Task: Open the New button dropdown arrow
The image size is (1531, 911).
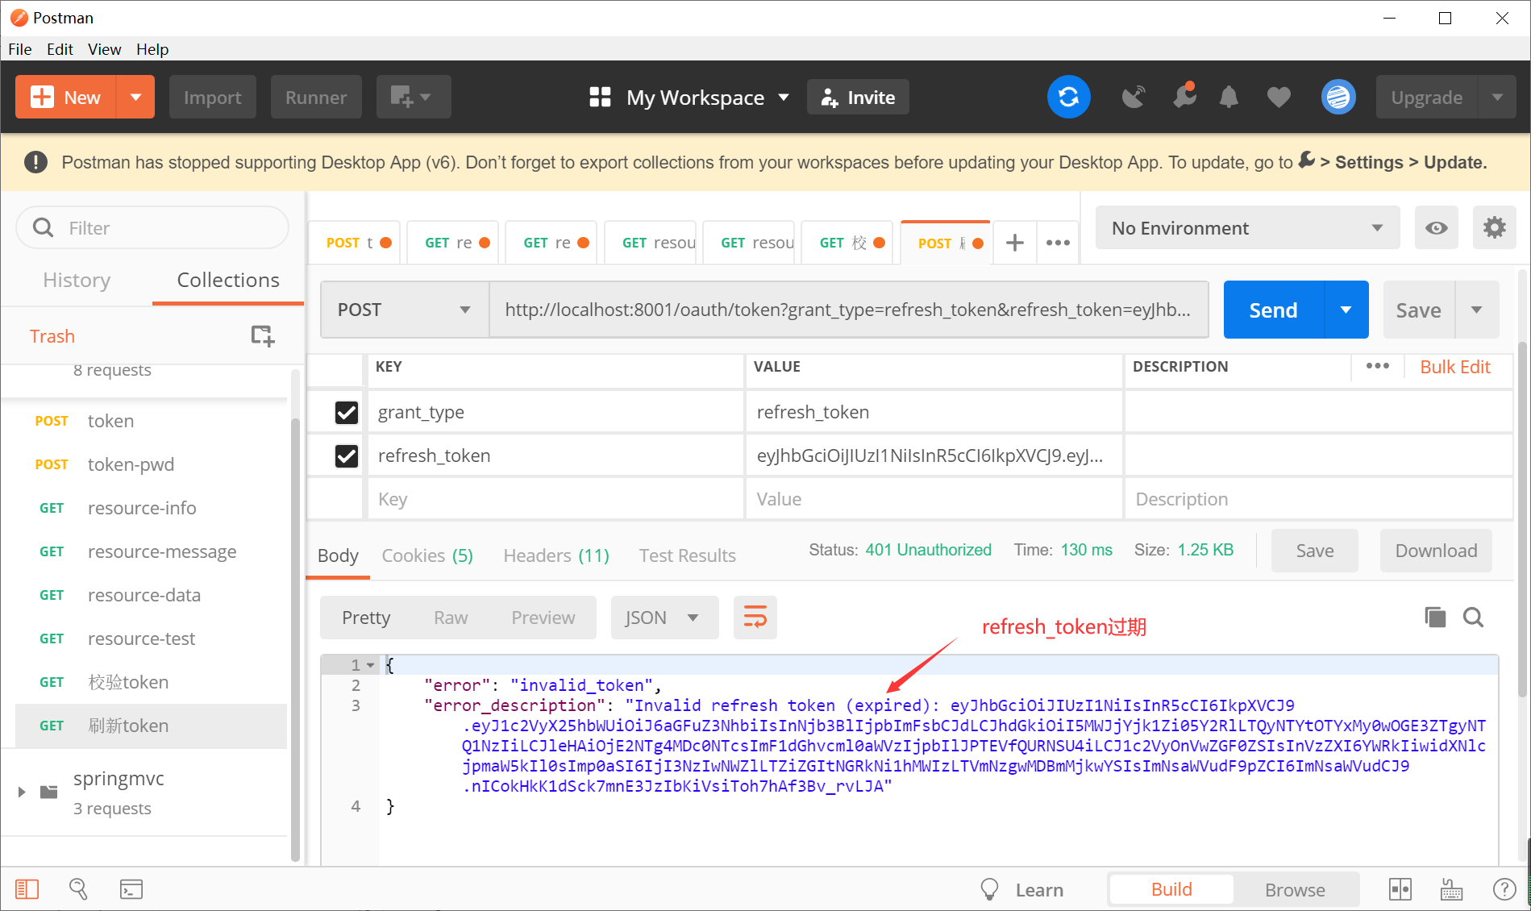Action: tap(136, 98)
